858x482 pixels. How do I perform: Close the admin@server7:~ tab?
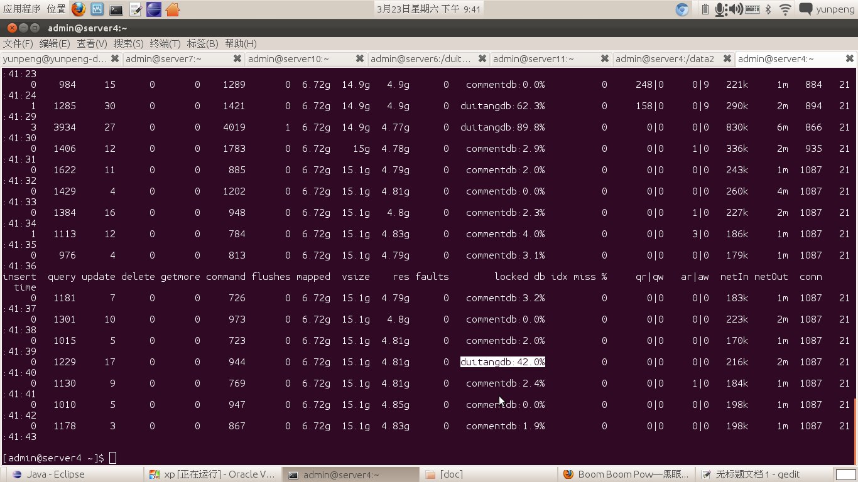[237, 58]
